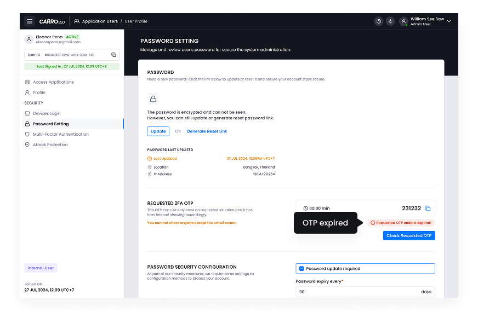478x324 pixels.
Task: Click the Check Requested OTP button
Action: click(x=409, y=235)
